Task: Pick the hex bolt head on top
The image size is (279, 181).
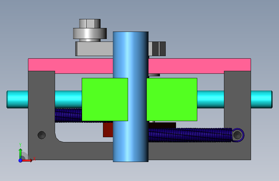Action: [90, 24]
